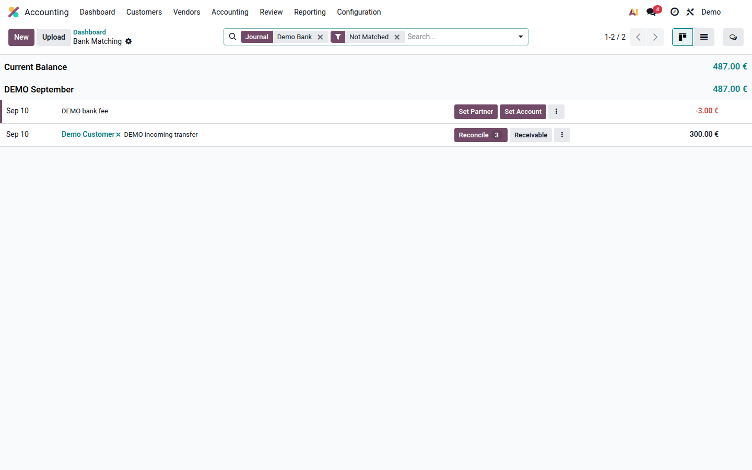Viewport: 752px width, 470px height.
Task: Remove the Not Matched filter
Action: pos(397,37)
